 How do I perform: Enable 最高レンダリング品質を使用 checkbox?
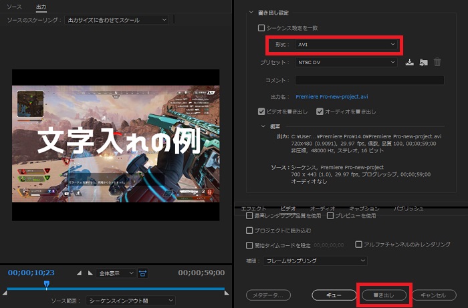pyautogui.click(x=249, y=215)
